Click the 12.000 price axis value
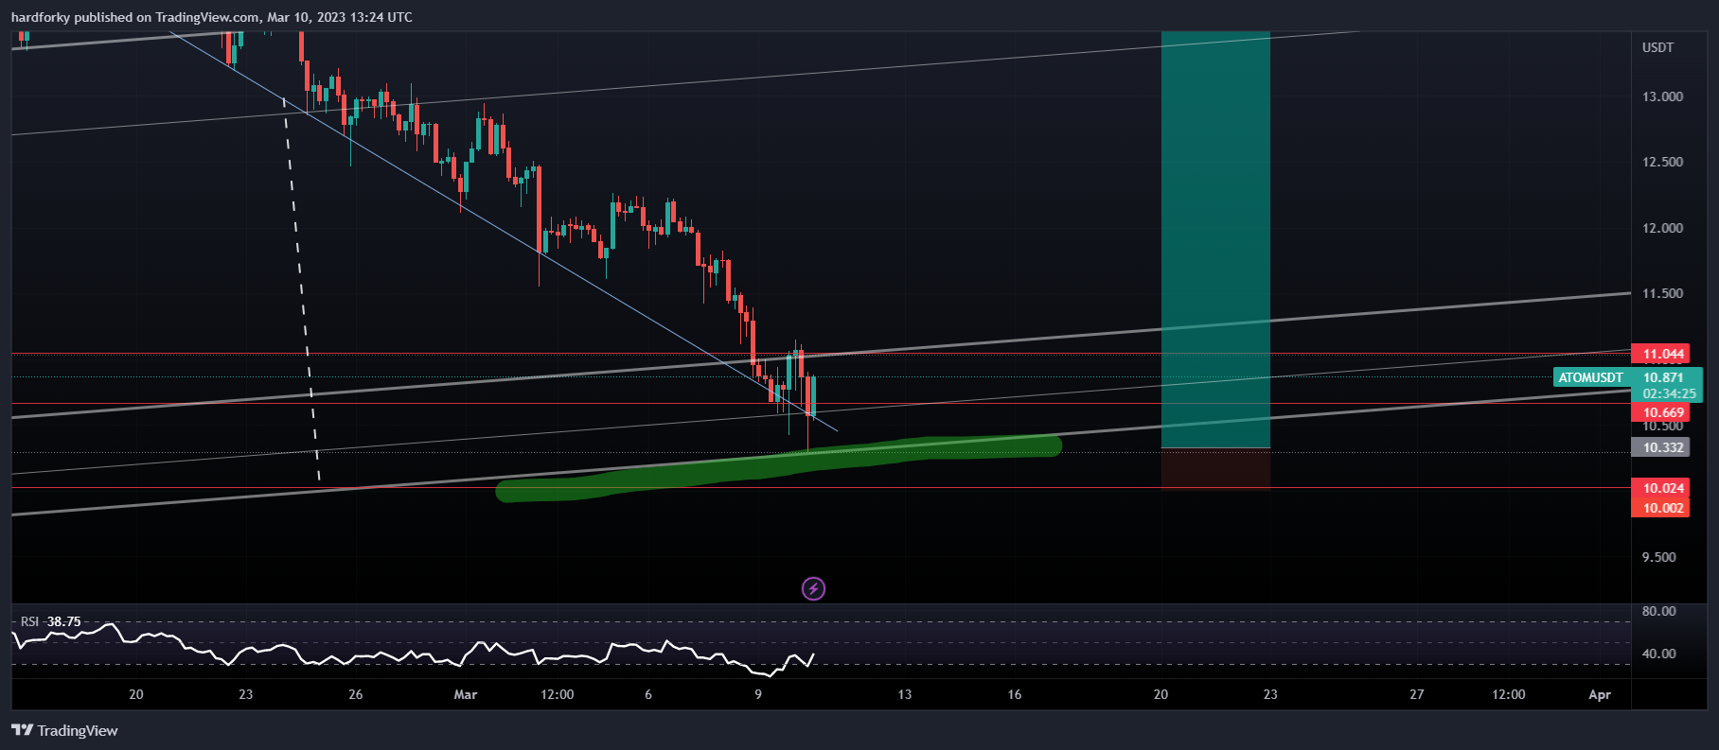The image size is (1719, 750). 1662,228
